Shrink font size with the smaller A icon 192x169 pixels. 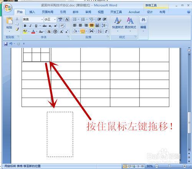[66, 31]
